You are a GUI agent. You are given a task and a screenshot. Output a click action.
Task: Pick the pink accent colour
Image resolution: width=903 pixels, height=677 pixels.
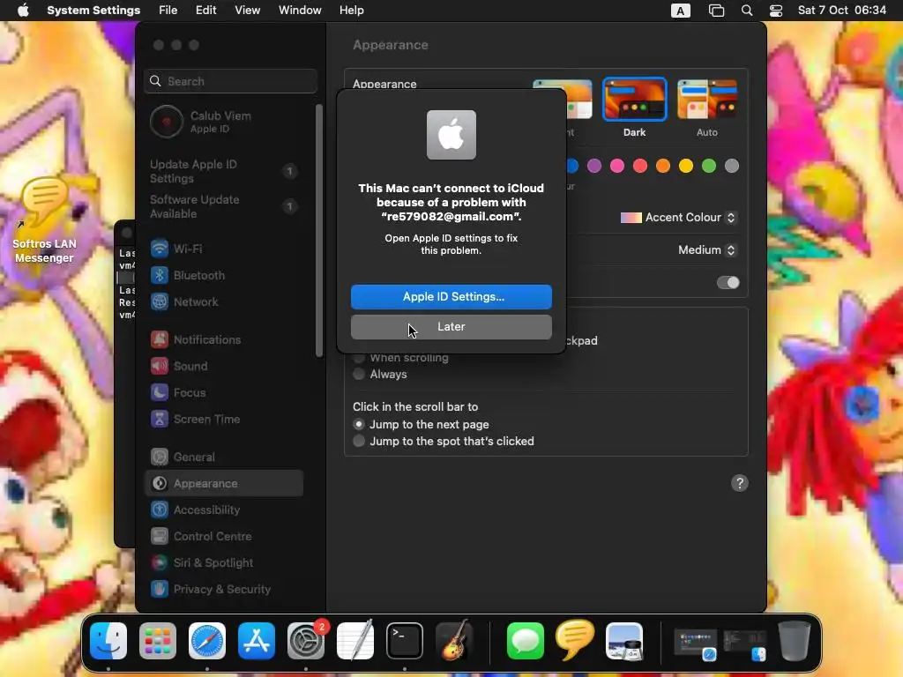(617, 166)
